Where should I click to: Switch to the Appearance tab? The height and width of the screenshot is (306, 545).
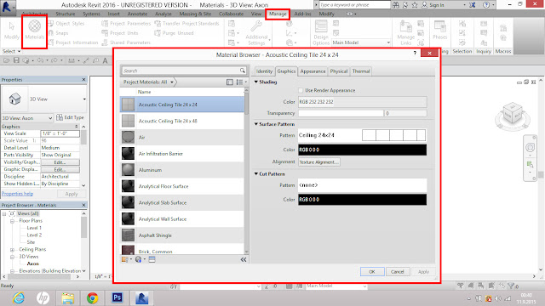point(313,71)
